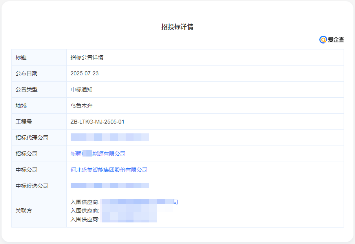Screen dimensions: 355x244
Task: Click the region value 乌鲁木齐
Action: 81,106
